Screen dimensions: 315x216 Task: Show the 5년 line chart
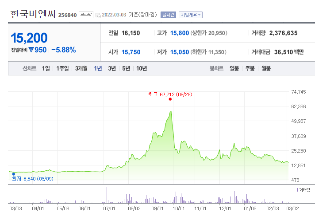click(x=126, y=68)
